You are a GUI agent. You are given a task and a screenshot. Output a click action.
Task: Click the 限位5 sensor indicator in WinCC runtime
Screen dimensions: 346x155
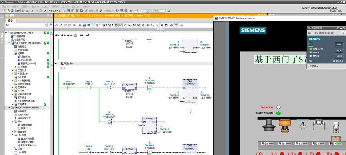coord(339,143)
